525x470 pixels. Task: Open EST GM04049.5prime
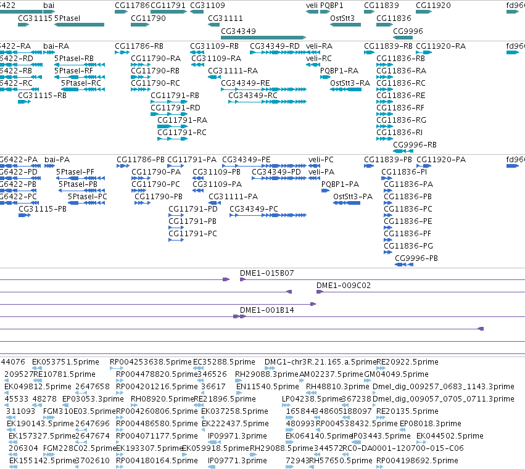(x=396, y=374)
